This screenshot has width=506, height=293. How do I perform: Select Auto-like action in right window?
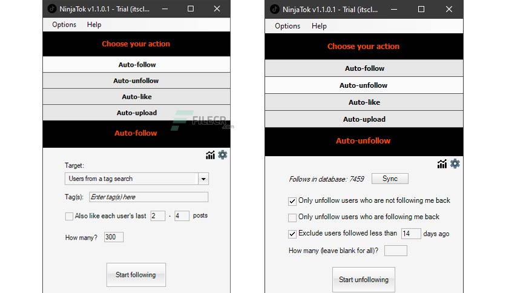pyautogui.click(x=364, y=102)
